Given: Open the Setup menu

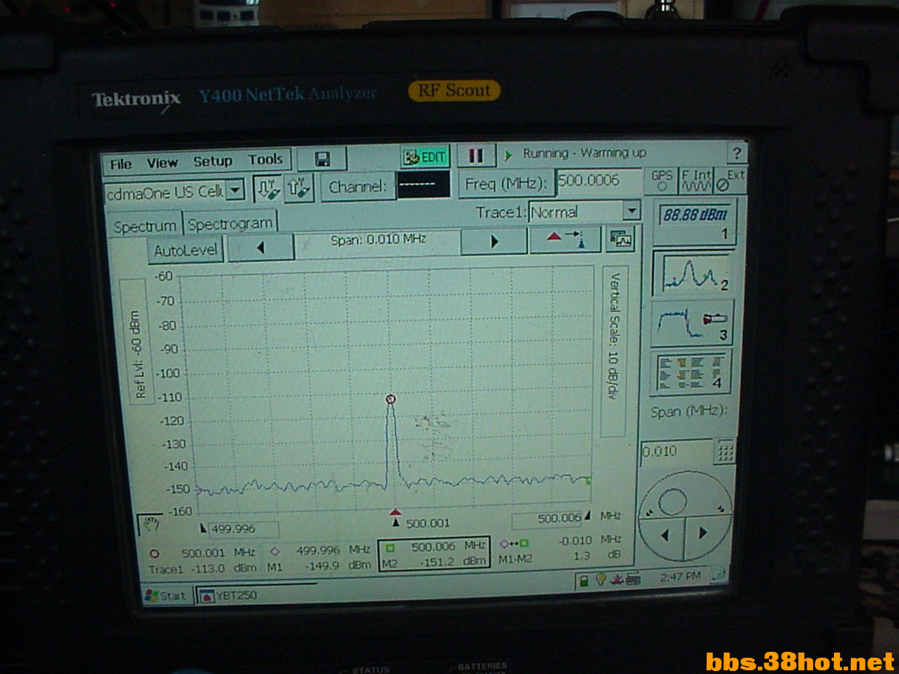Looking at the screenshot, I should coord(213,161).
